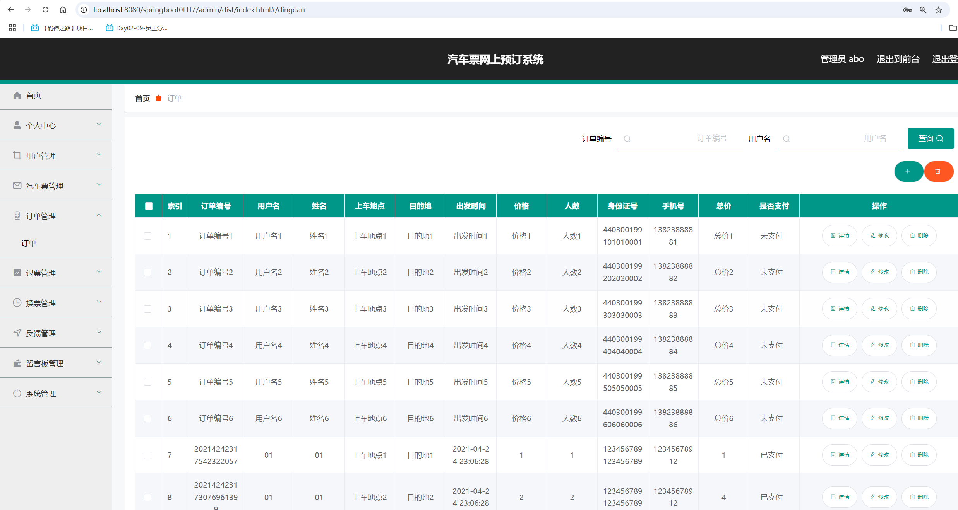
Task: Click 详情 button for 订单编号3 row
Action: 840,309
